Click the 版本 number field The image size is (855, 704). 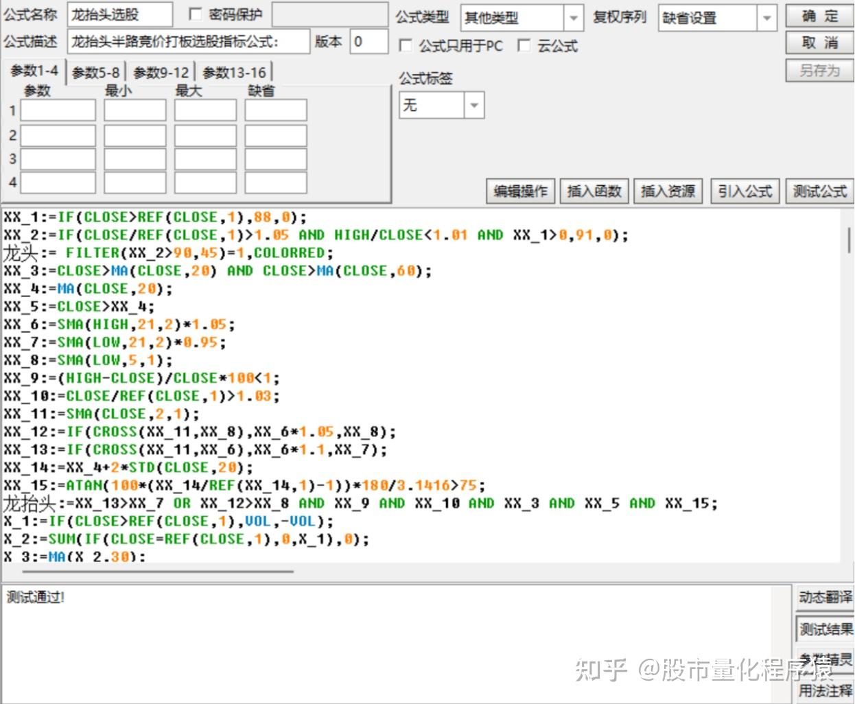[x=369, y=42]
